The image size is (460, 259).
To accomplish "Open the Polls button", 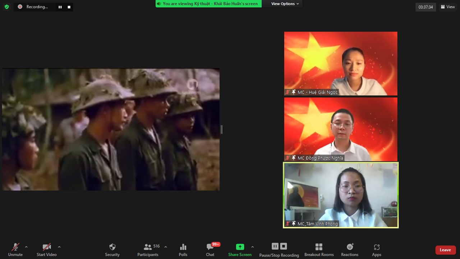I will 183,250.
